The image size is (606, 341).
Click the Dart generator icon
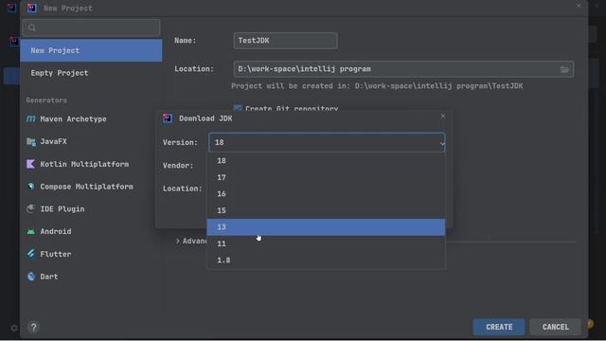[31, 276]
